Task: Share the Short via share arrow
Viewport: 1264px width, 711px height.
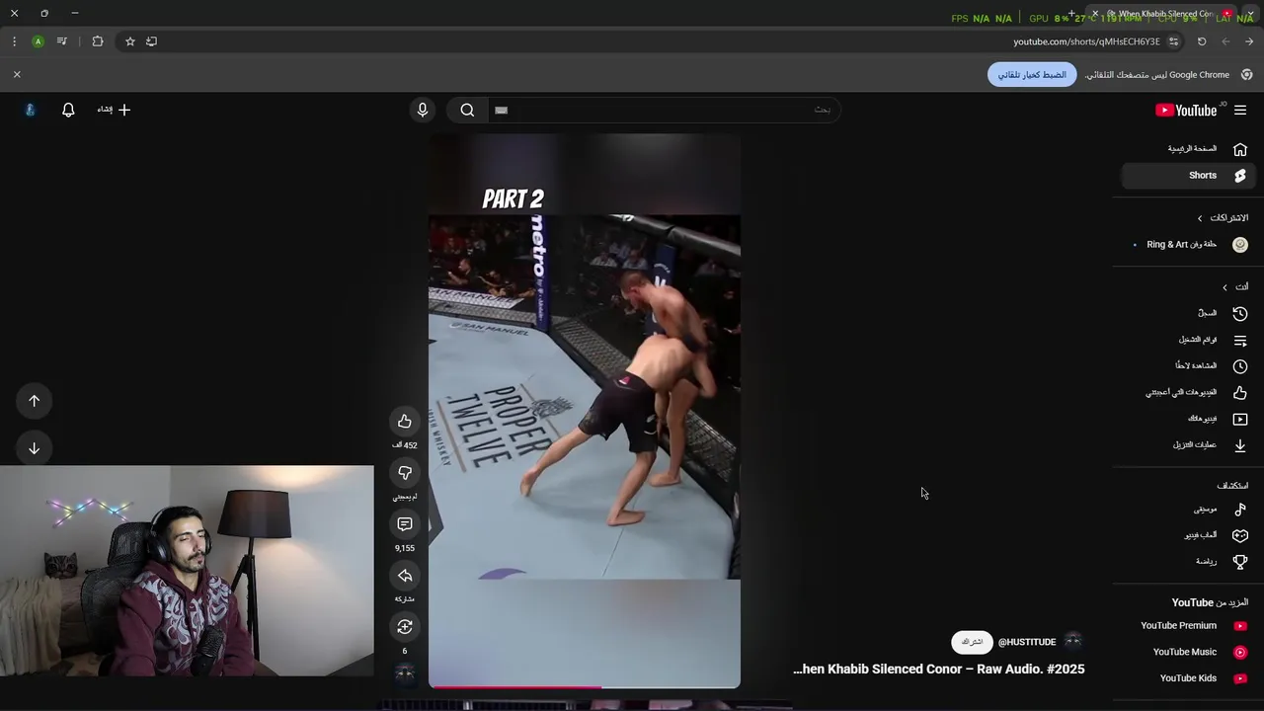Action: (405, 576)
